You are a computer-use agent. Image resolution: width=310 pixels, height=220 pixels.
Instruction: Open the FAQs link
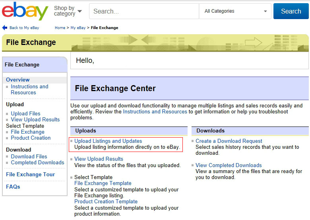(13, 187)
